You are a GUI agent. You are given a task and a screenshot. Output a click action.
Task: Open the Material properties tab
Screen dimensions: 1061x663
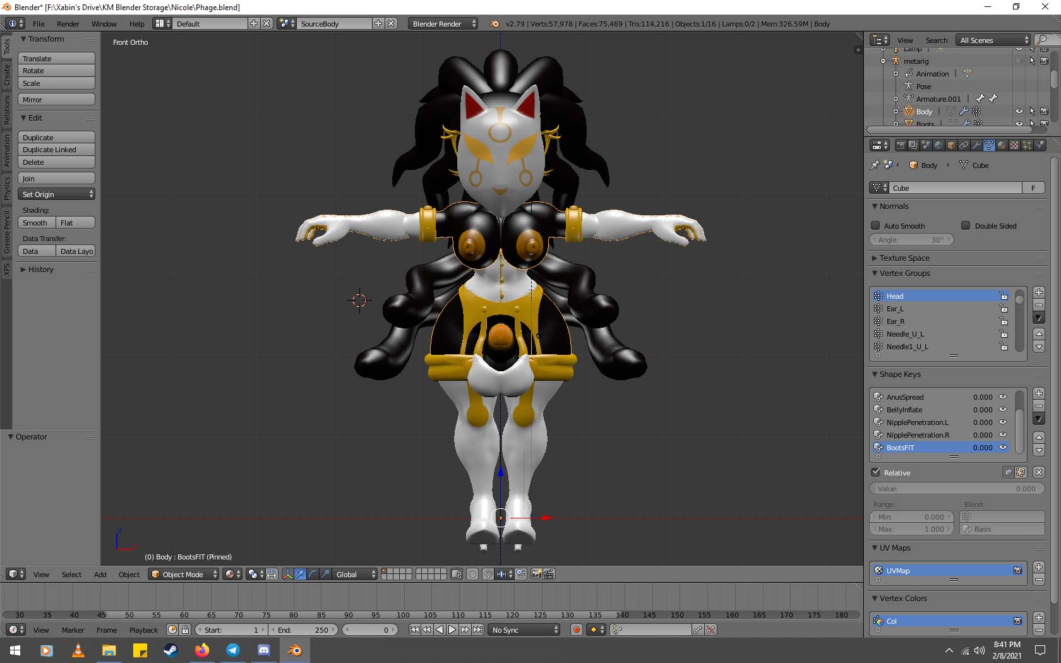tap(1002, 145)
